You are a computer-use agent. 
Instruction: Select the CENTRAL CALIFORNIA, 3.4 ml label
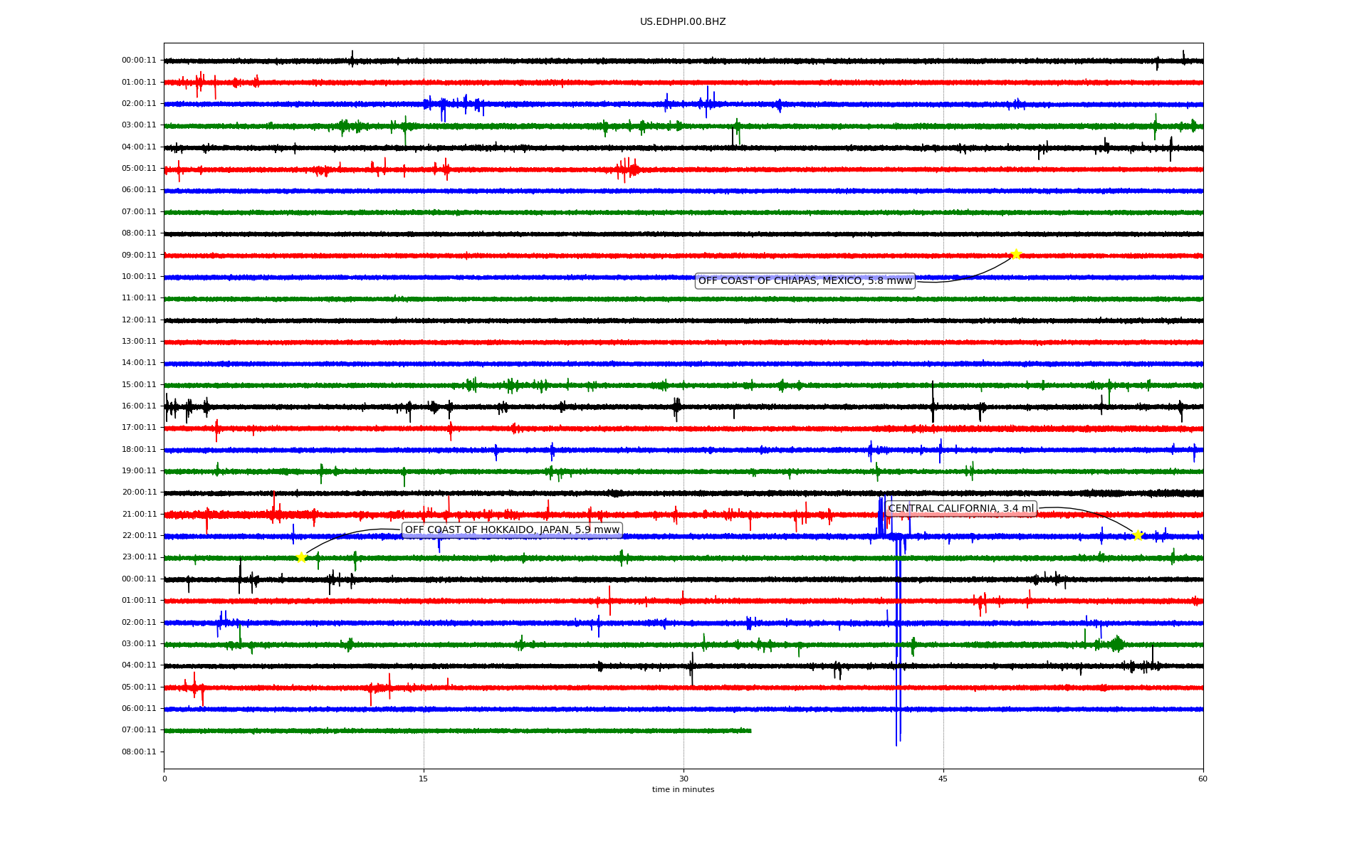coord(961,509)
